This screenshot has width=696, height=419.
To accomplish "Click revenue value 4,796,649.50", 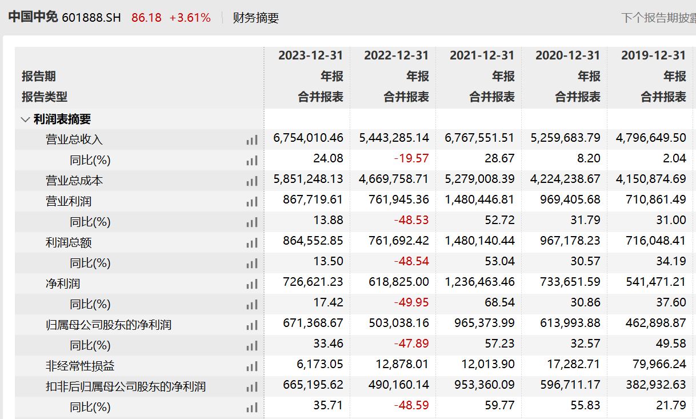I will pos(651,138).
